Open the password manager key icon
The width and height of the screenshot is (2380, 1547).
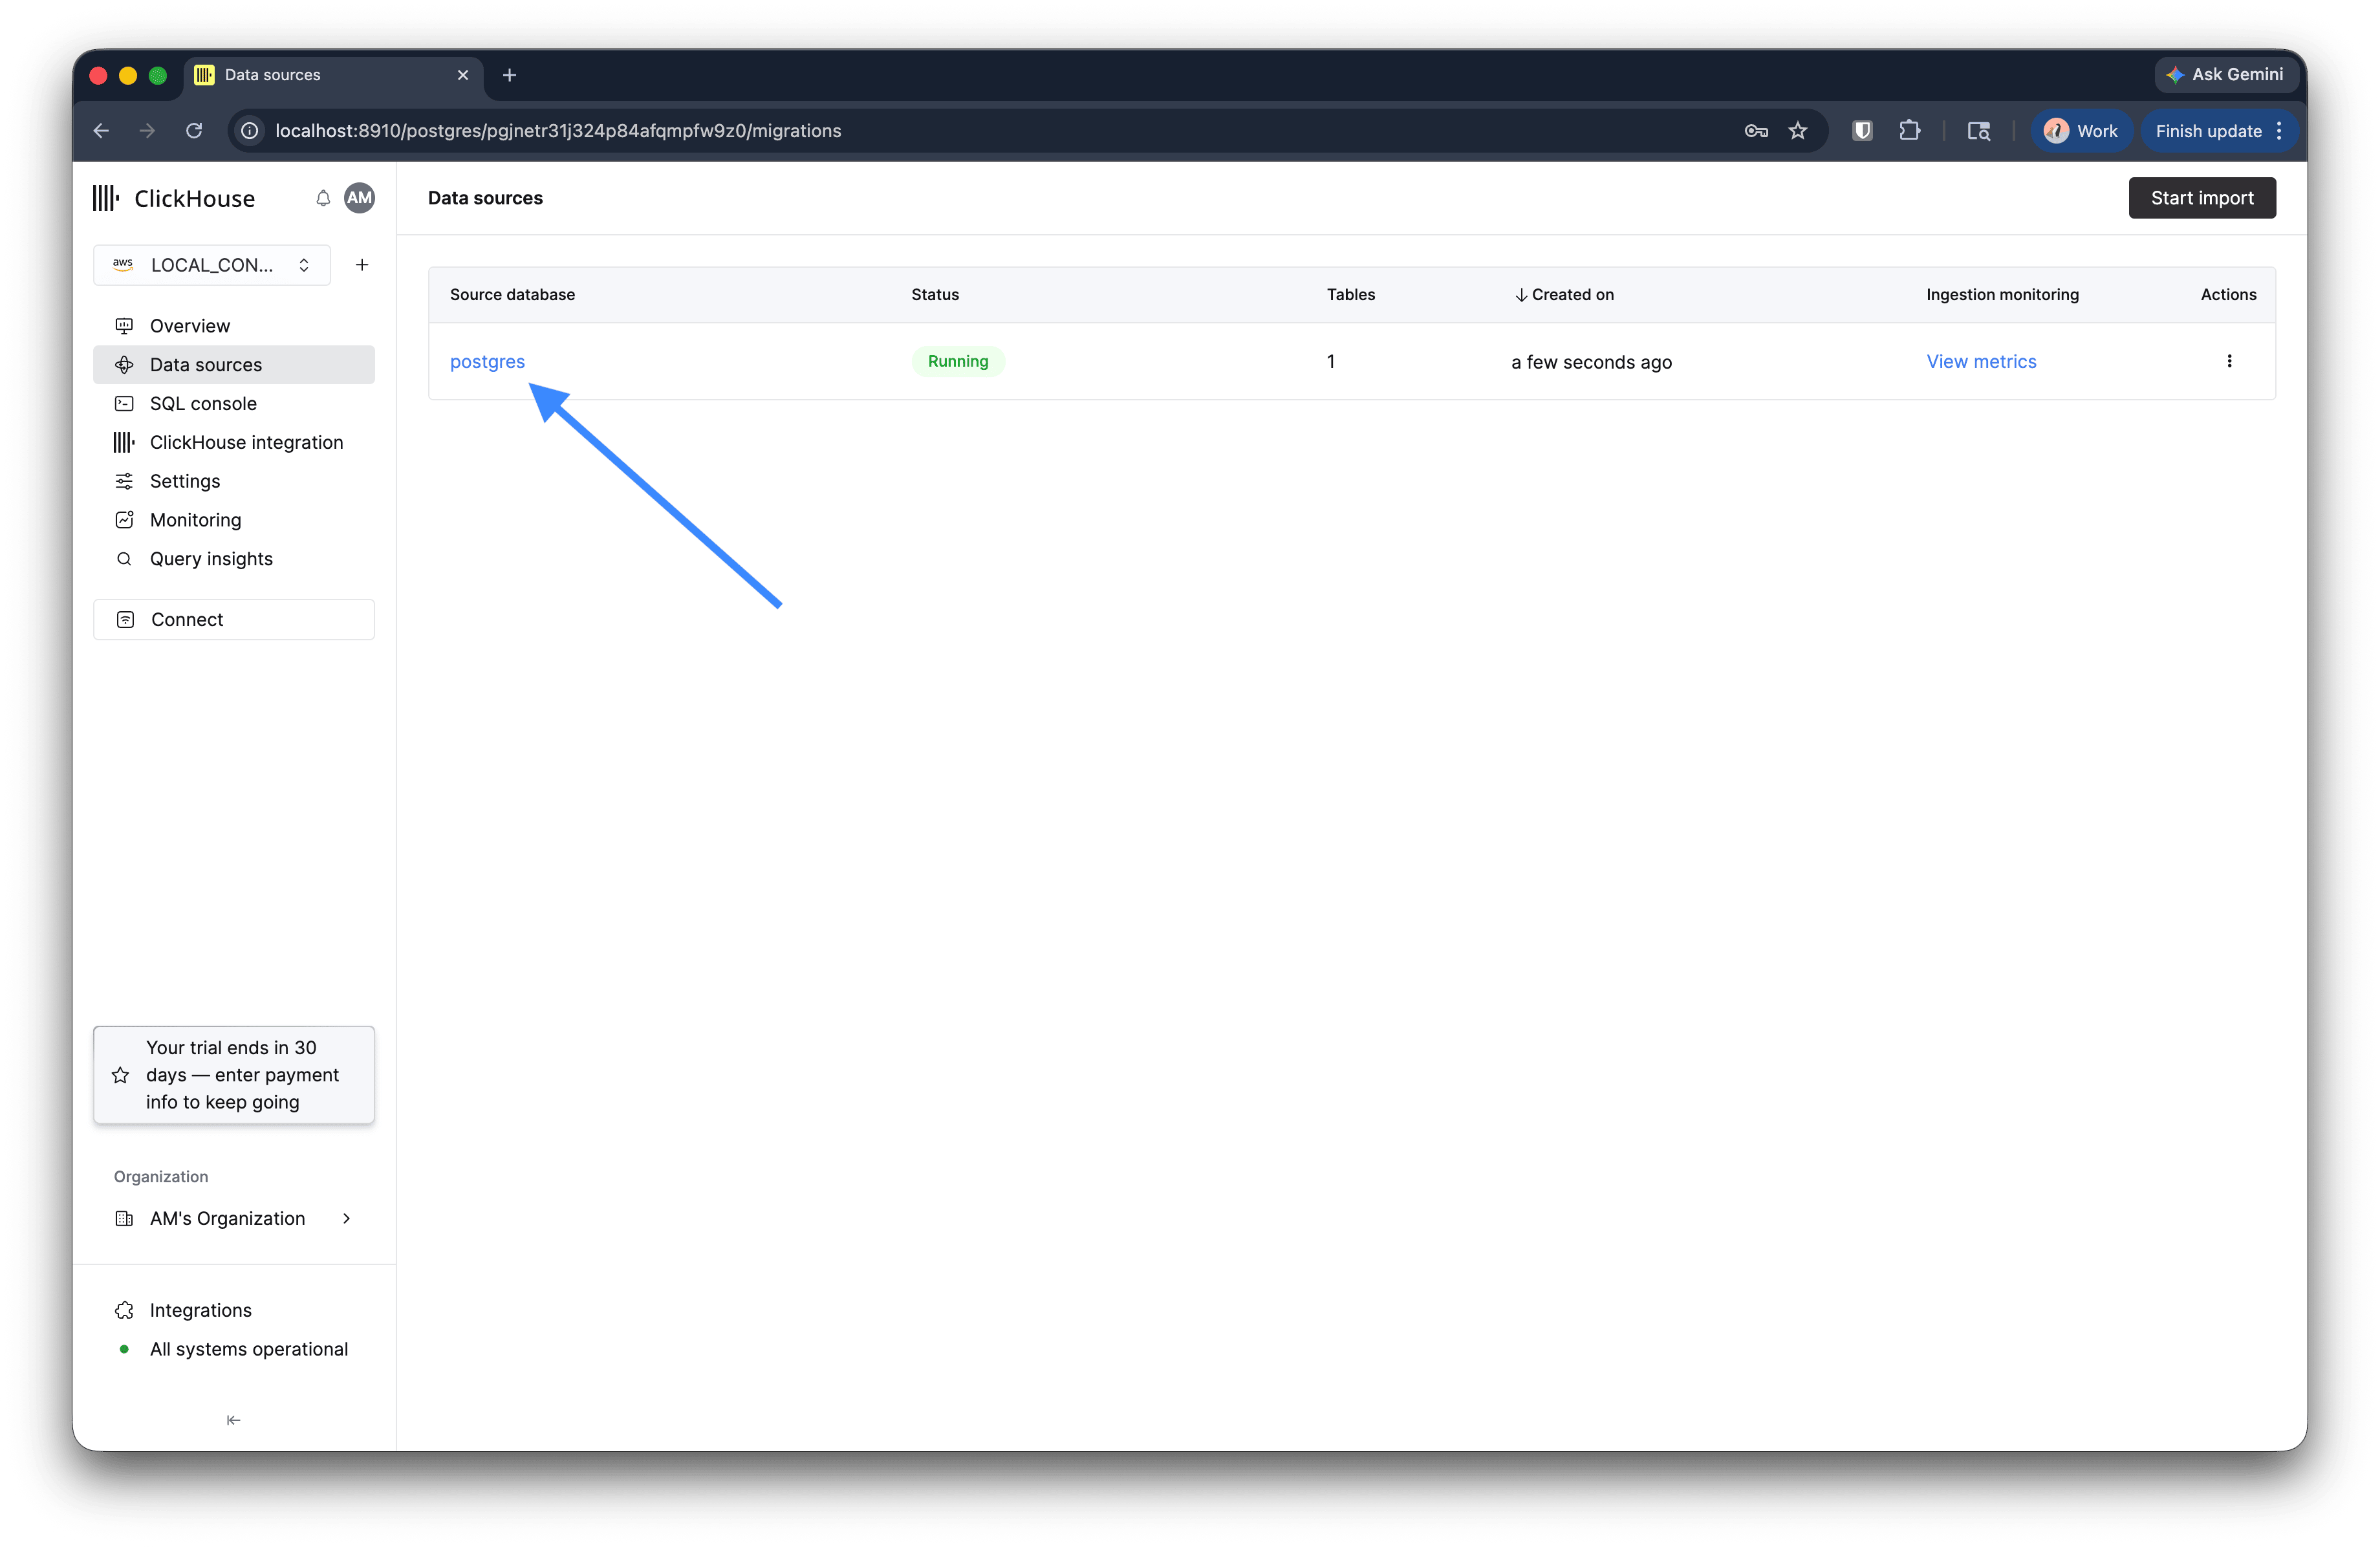[1756, 131]
